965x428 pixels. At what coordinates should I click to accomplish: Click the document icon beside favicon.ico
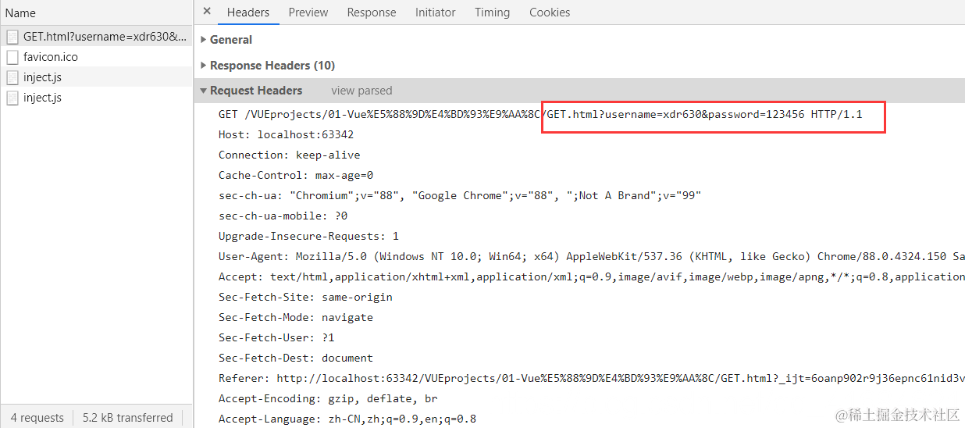coord(12,57)
